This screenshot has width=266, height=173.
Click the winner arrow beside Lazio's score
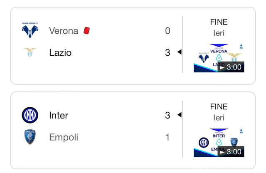(x=179, y=52)
